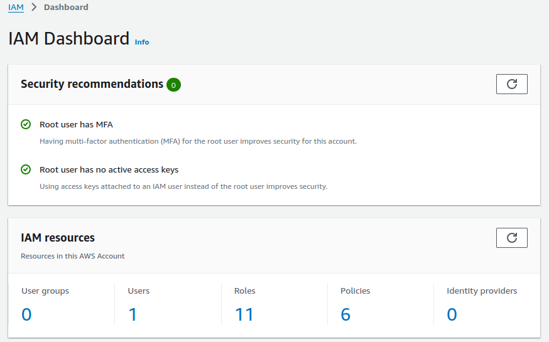This screenshot has height=342, width=549.
Task: Open the User groups count 0
Action: (x=26, y=314)
